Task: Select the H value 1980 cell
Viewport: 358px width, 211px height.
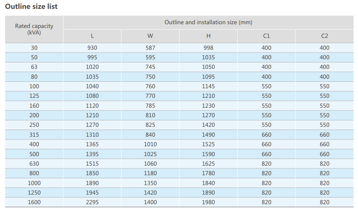Action: [208, 202]
